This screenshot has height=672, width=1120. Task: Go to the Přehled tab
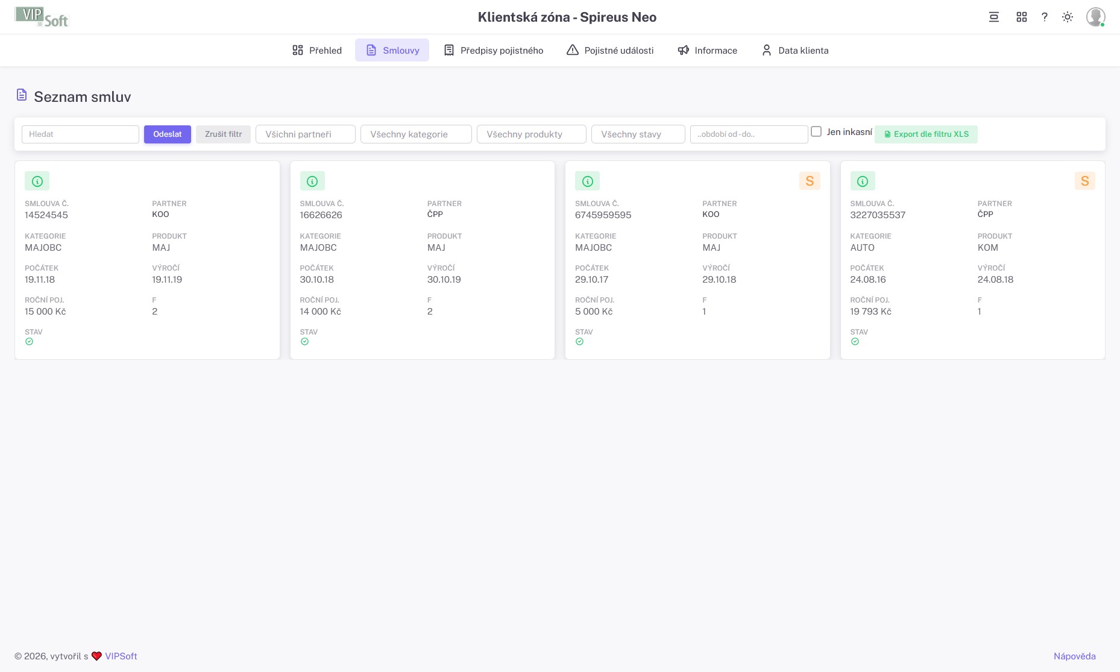coord(317,50)
